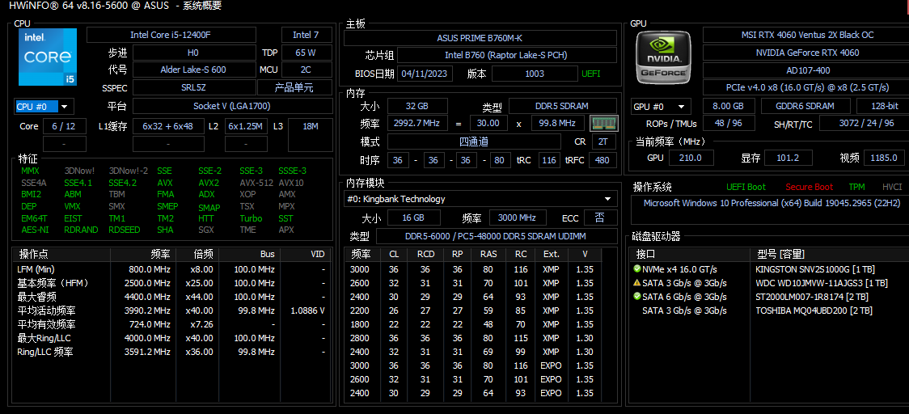909x414 pixels.
Task: Click the RCD column header in timings table
Action: click(x=425, y=254)
